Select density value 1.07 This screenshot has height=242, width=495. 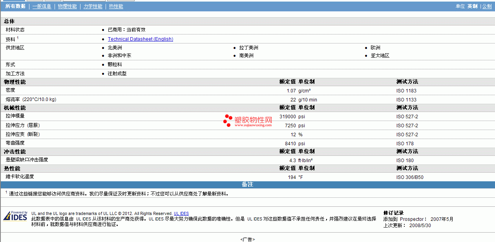(x=291, y=91)
